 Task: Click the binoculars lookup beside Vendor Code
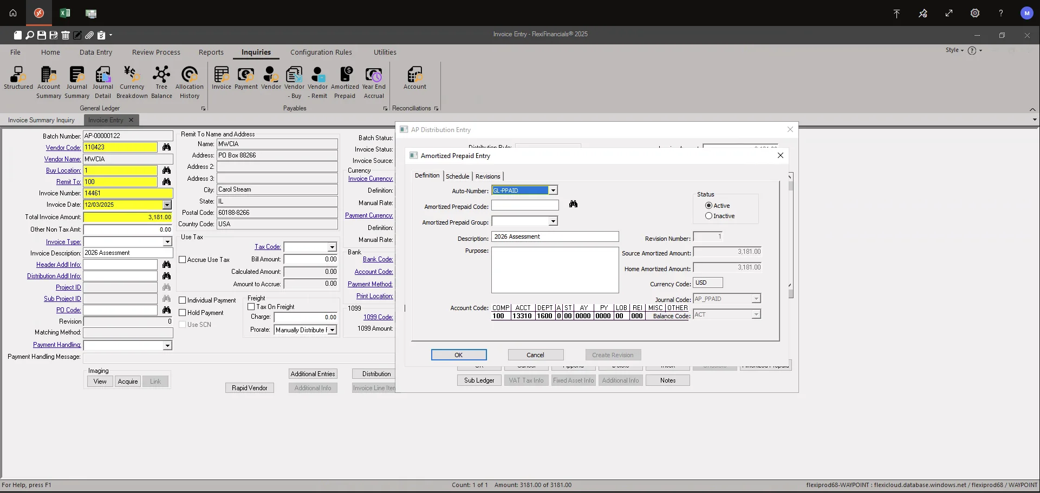click(166, 147)
